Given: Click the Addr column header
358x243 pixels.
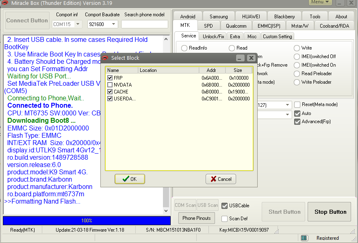Looking at the screenshot, I should 212,70.
